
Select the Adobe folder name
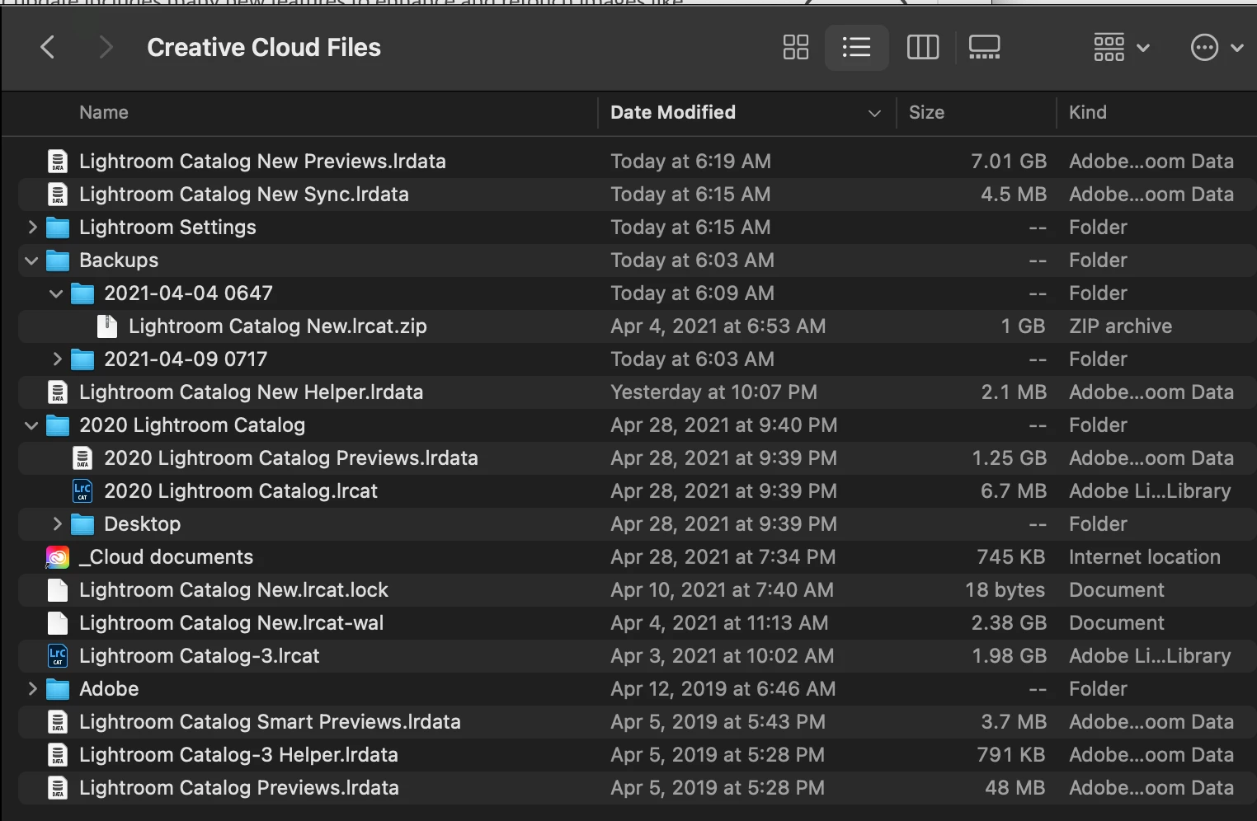[109, 688]
